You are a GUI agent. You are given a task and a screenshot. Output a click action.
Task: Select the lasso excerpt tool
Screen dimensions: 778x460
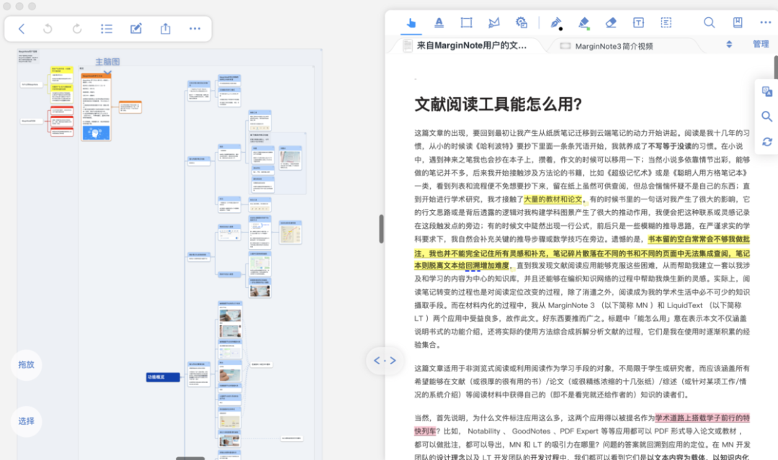click(493, 23)
